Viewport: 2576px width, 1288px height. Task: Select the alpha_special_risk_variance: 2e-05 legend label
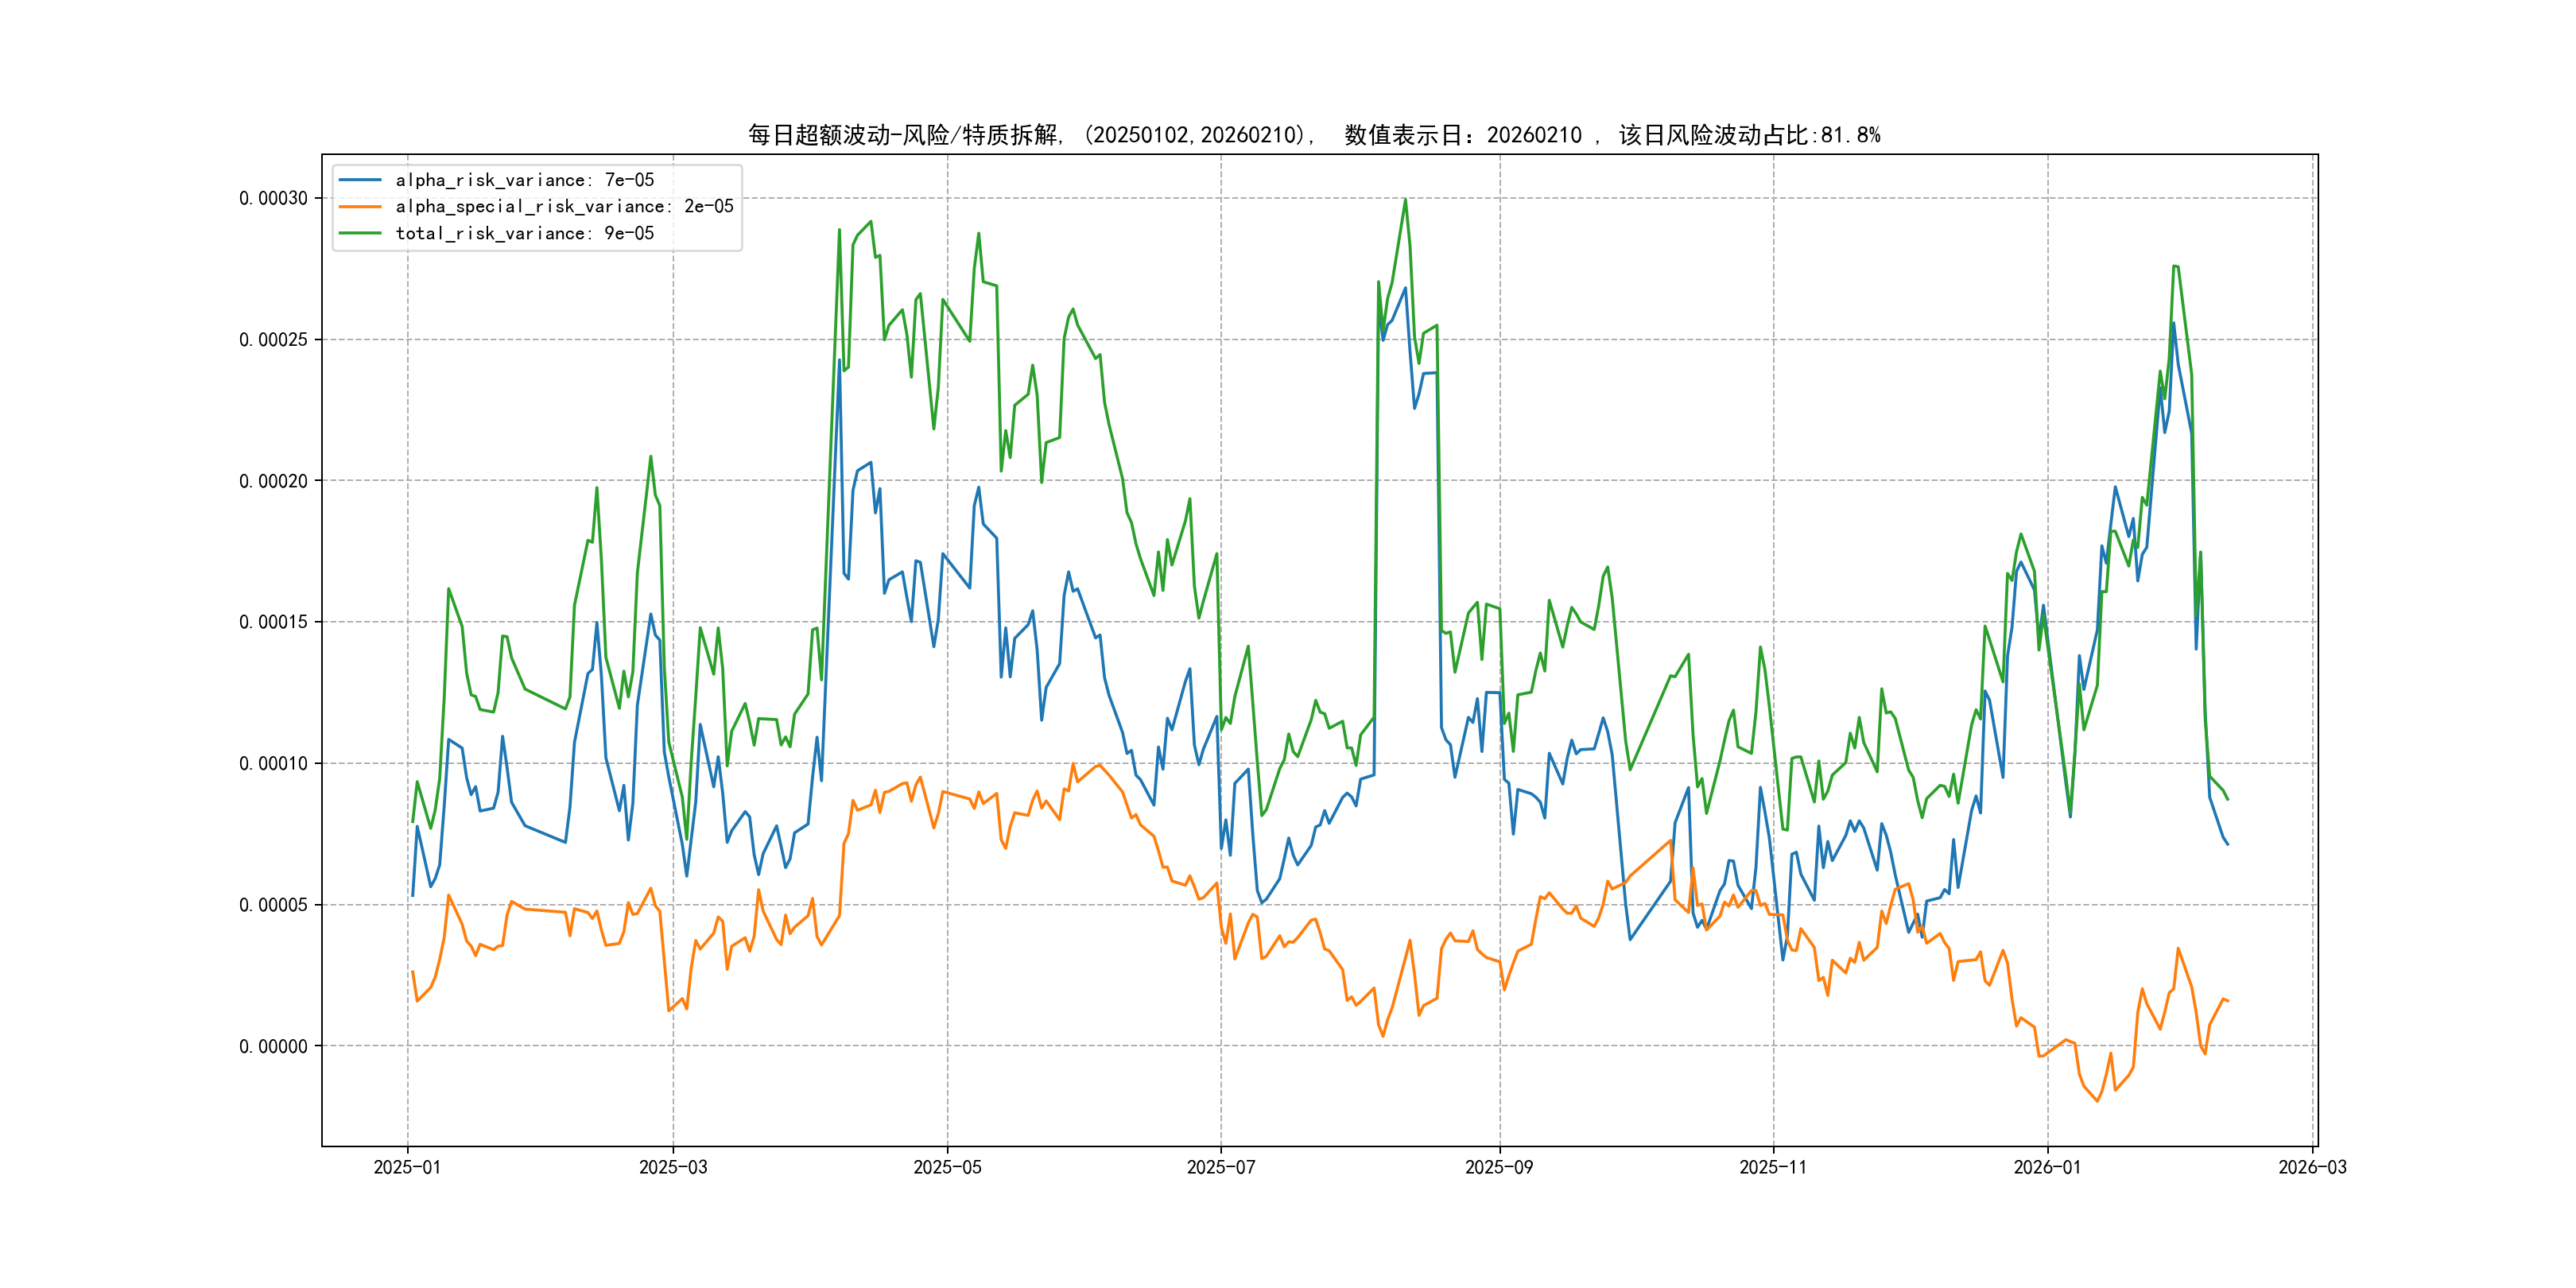[x=564, y=207]
